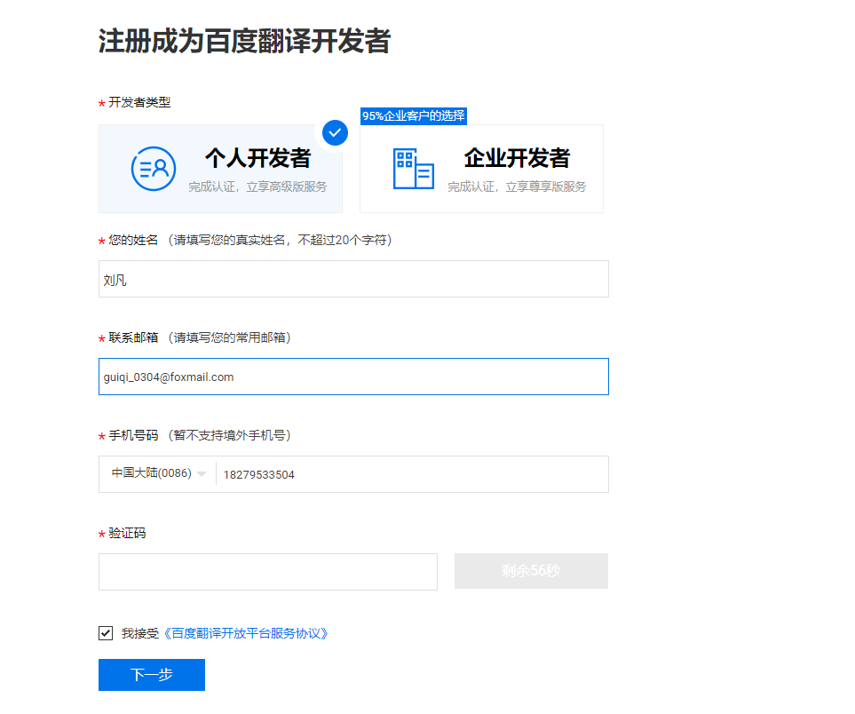Click the 剩余56秒 countdown button

click(x=531, y=571)
